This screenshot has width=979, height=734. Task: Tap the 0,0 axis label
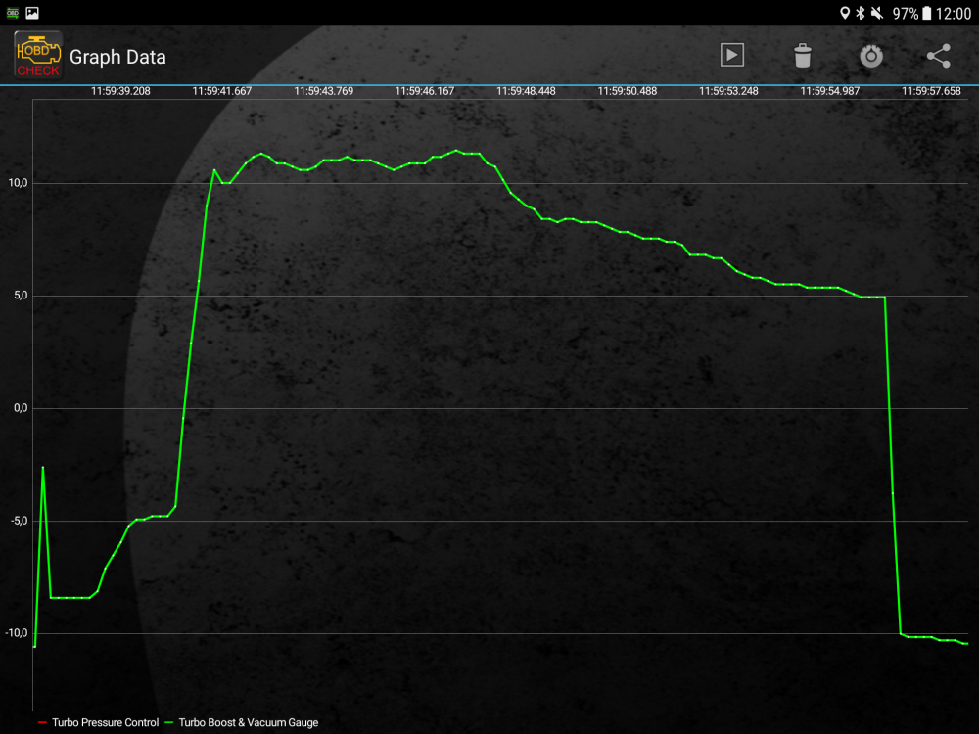21,408
